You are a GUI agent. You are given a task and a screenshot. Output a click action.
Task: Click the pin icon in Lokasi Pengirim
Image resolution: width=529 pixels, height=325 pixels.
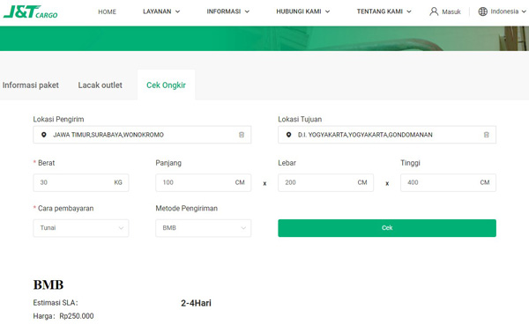pyautogui.click(x=43, y=135)
